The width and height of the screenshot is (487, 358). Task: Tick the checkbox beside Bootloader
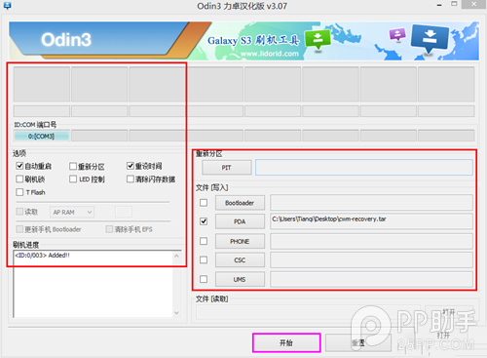tap(204, 203)
